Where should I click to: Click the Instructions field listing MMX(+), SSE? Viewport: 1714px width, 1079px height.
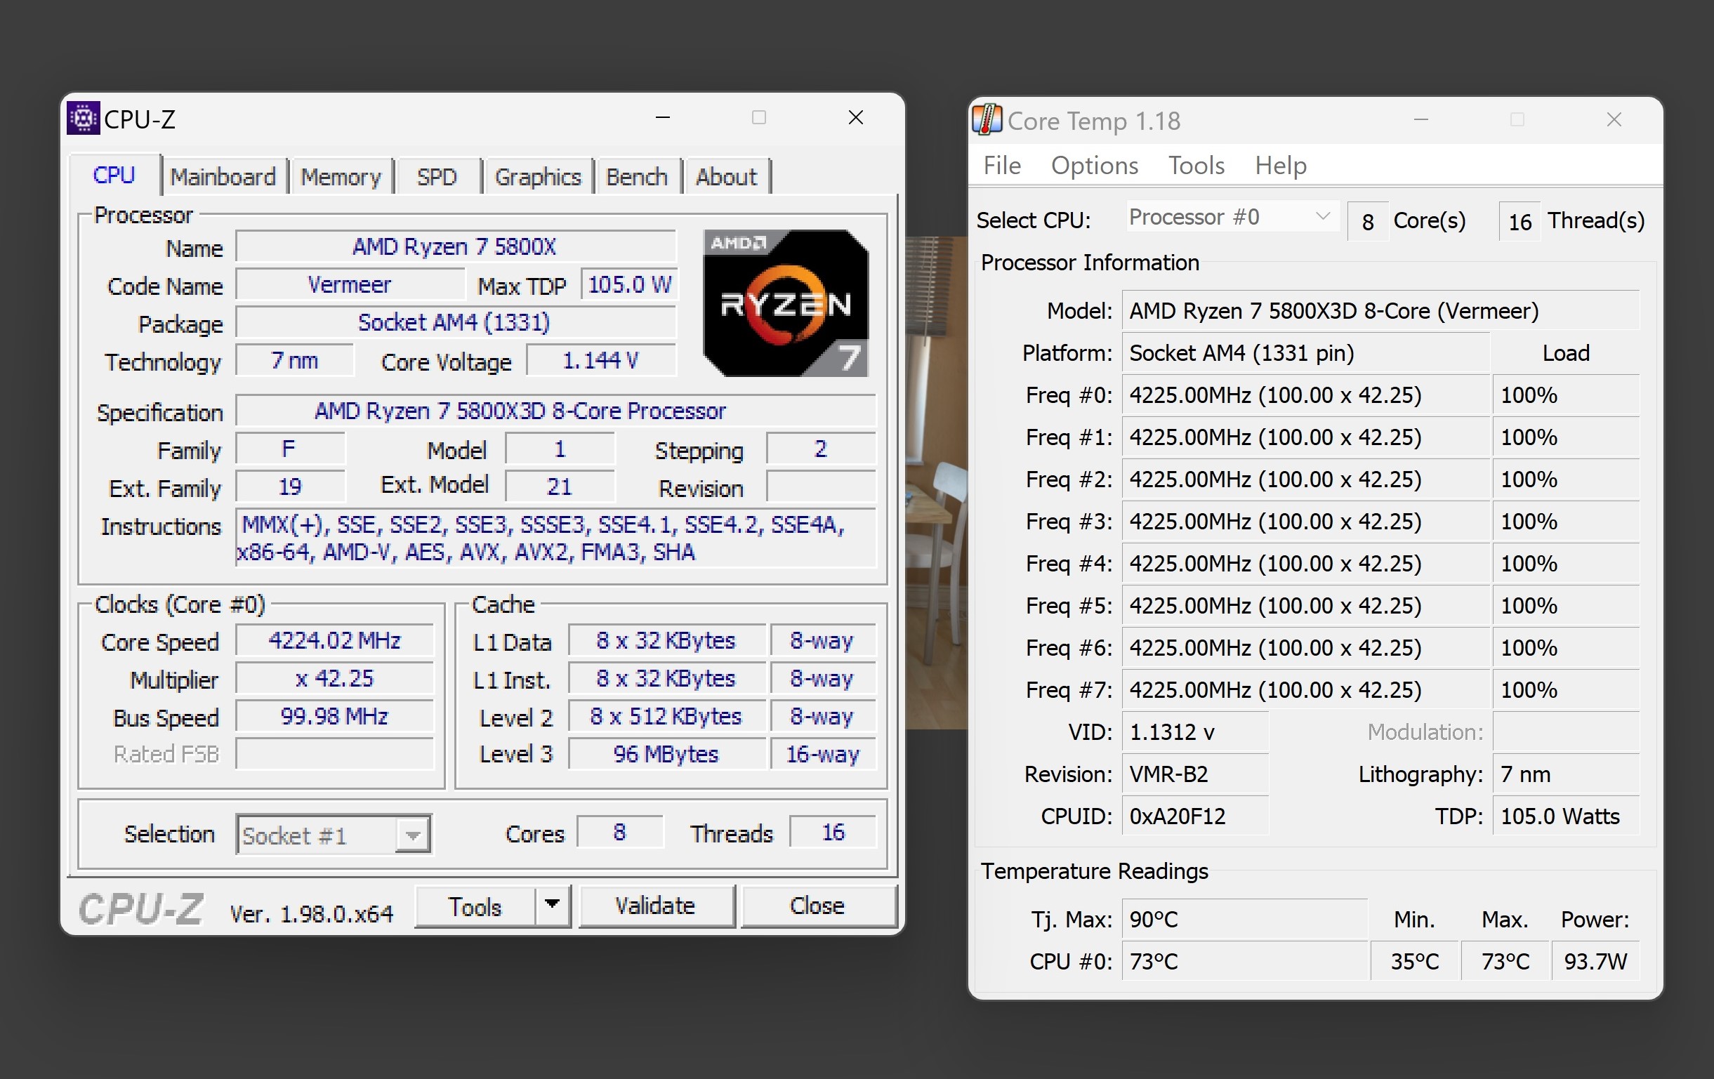click(x=555, y=538)
